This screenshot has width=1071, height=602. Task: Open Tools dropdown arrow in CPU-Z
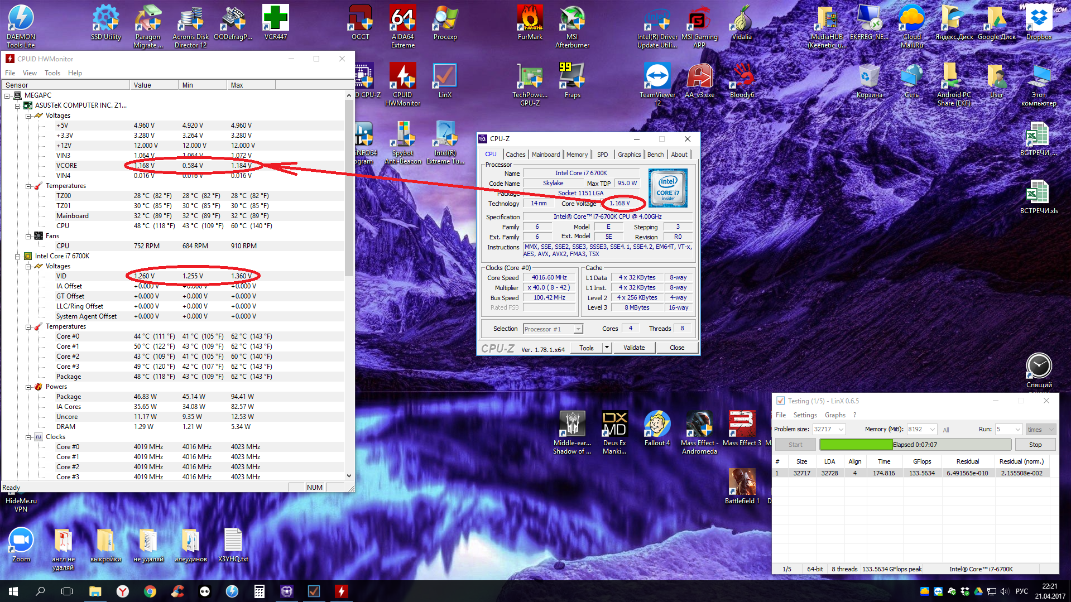(607, 348)
